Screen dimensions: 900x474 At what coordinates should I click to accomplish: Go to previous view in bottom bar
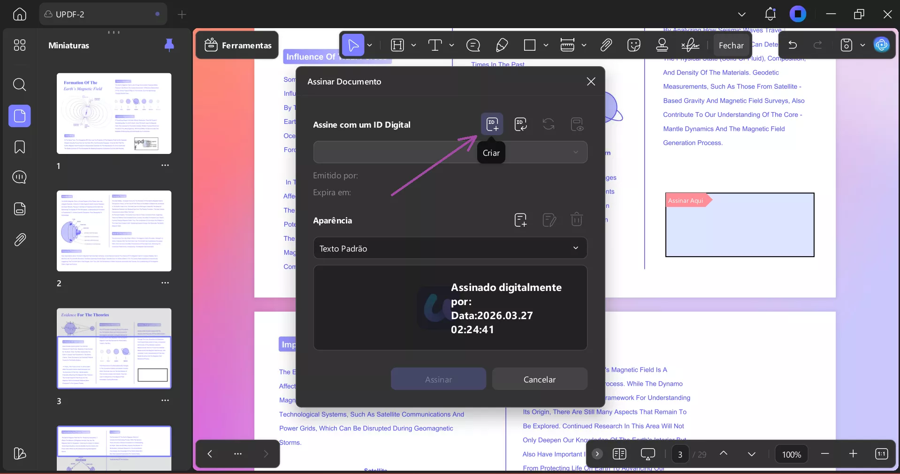point(210,454)
